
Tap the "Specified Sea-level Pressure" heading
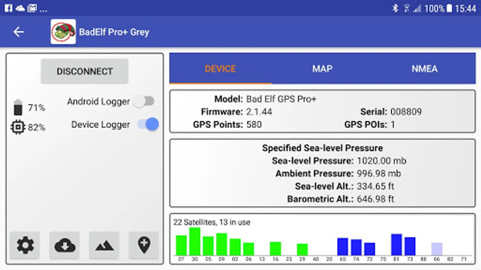323,148
